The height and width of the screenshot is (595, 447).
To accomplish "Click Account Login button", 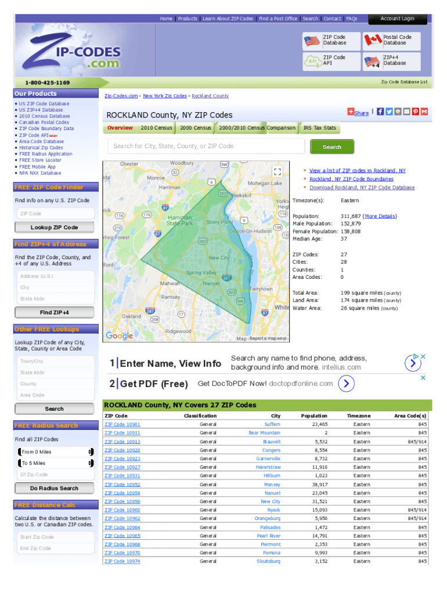I will (398, 19).
